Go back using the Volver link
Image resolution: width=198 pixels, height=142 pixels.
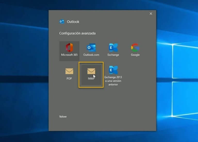(63, 117)
